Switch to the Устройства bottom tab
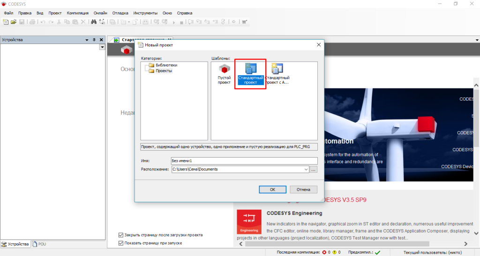Viewport: 480px width, 256px height. tap(15, 244)
